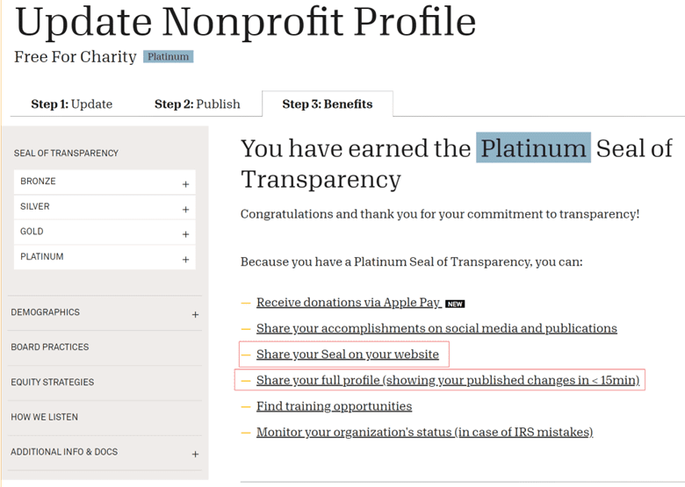Screen dimensions: 685x487
Task: Open Board Practices in the sidebar
Action: pos(50,347)
